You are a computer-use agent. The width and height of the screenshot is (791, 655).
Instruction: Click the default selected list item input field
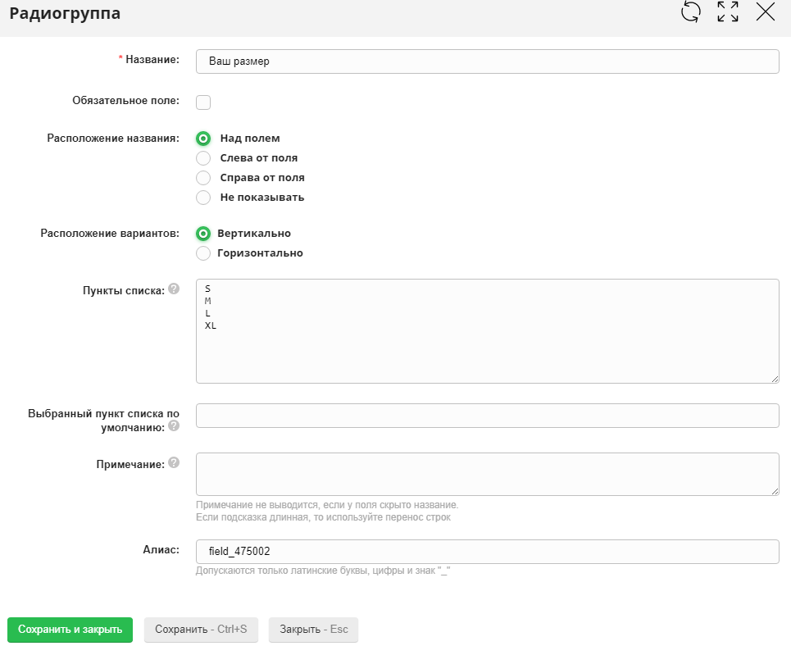pos(487,416)
